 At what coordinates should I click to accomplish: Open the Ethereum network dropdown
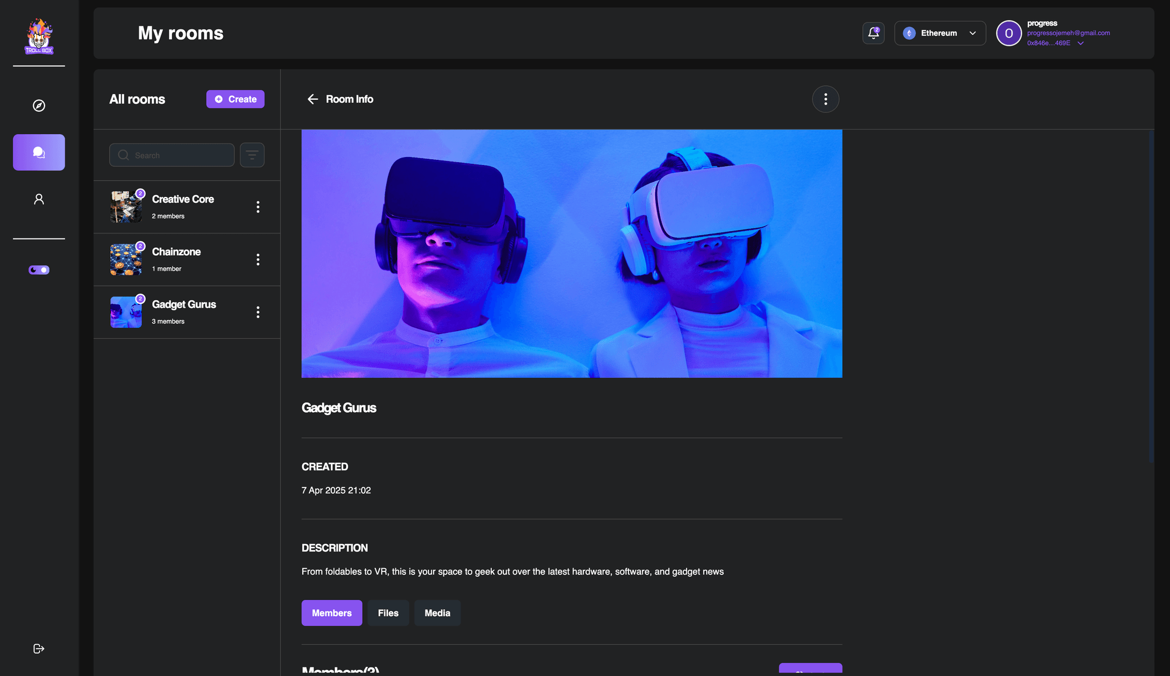[939, 33]
